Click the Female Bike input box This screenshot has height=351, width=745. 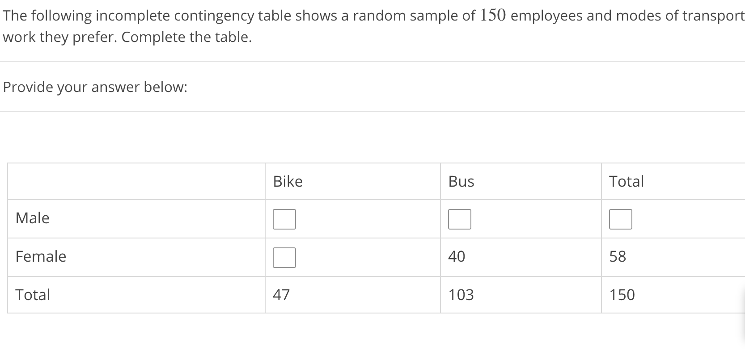[284, 257]
